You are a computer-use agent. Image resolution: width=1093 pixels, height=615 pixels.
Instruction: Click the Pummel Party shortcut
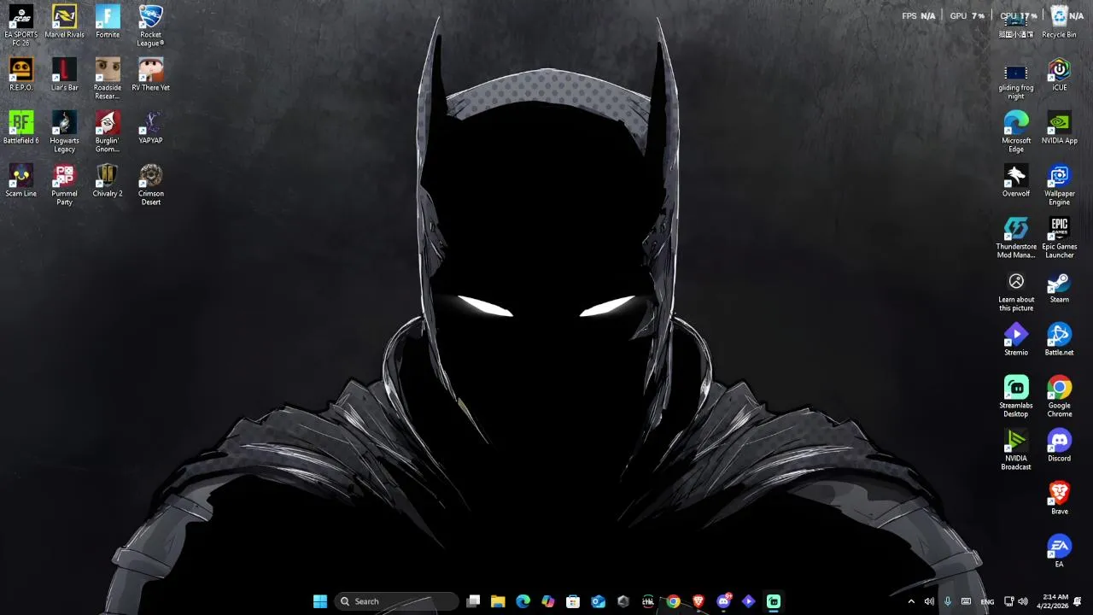pyautogui.click(x=64, y=184)
